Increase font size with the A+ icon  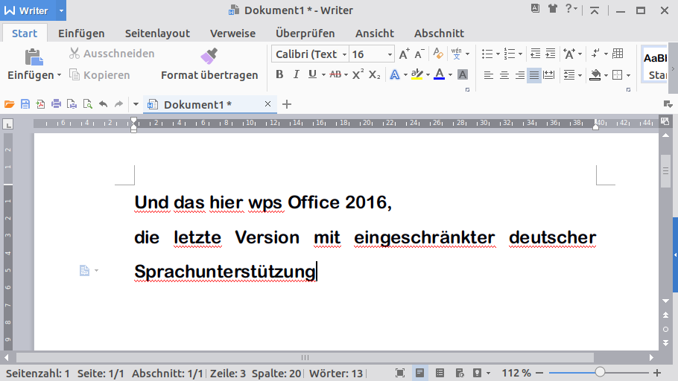point(405,54)
